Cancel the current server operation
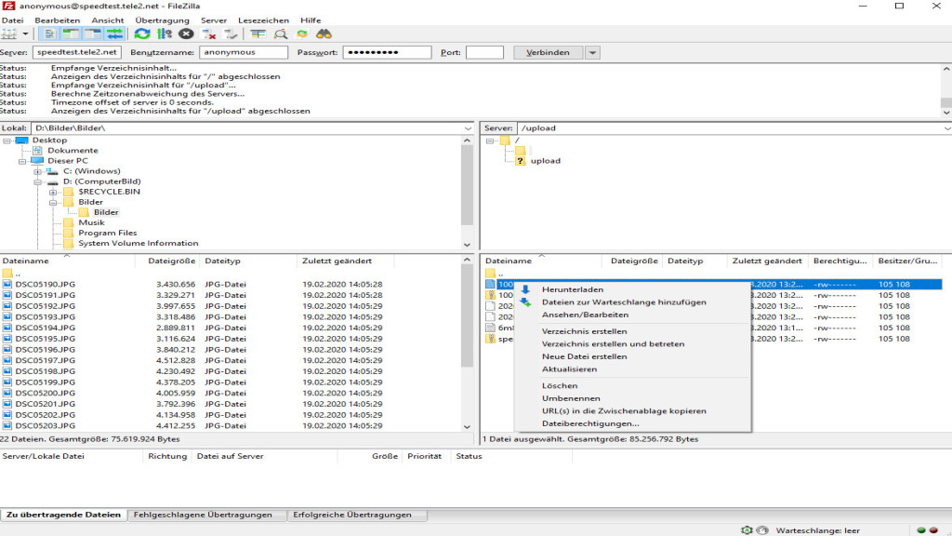952x536 pixels. click(187, 33)
